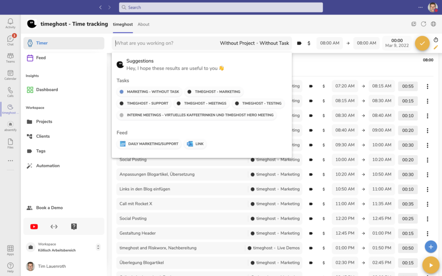This screenshot has width=442, height=276.
Task: Toggle the billable dollar sign in timer bar
Action: 309,43
